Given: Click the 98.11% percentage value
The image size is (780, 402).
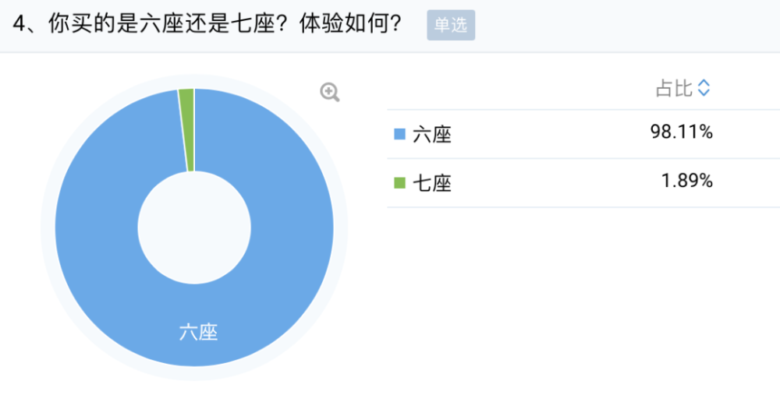Looking at the screenshot, I should point(681,133).
